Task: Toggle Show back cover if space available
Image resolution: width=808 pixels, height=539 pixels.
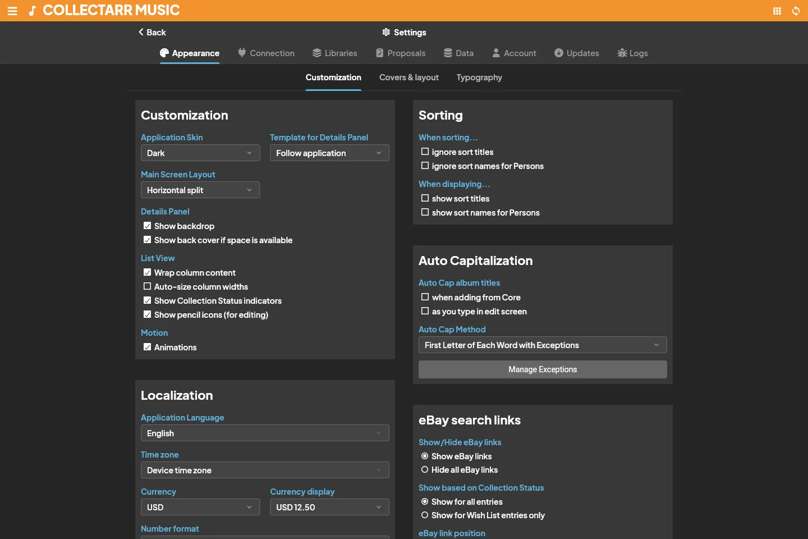Action: click(147, 240)
